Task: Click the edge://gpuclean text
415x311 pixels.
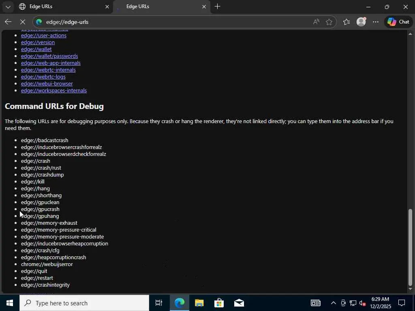Action: point(40,202)
